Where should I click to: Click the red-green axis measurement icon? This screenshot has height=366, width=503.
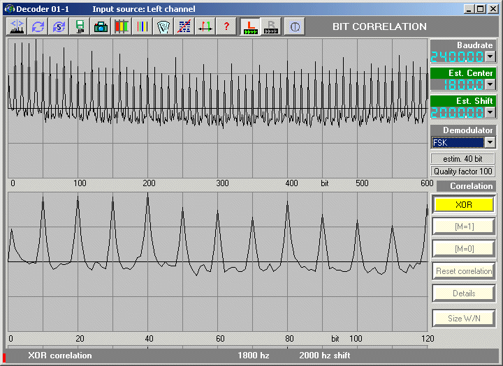205,26
